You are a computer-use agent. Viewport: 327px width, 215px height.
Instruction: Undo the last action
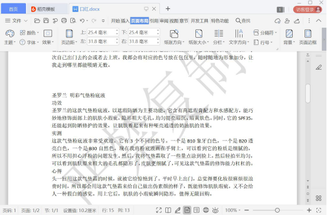82,21
